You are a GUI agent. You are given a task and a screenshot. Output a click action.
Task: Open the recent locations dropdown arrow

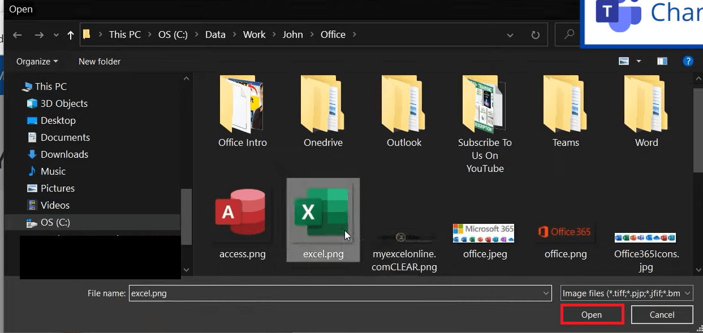click(x=56, y=35)
